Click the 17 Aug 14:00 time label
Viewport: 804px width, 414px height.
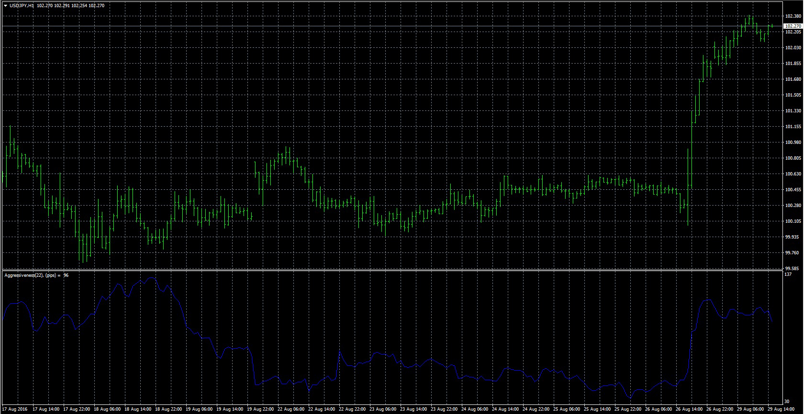[46, 410]
